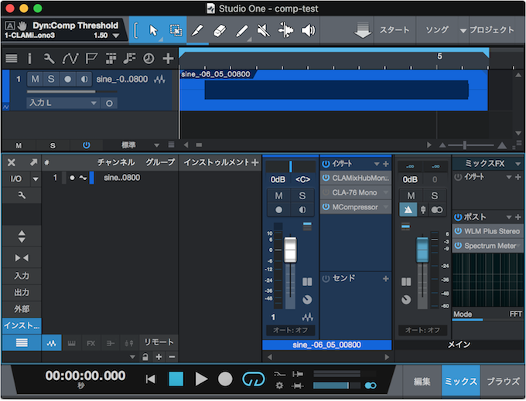The height and width of the screenshot is (401, 526).
Task: Close the mixer panel X icon
Action: [12, 162]
